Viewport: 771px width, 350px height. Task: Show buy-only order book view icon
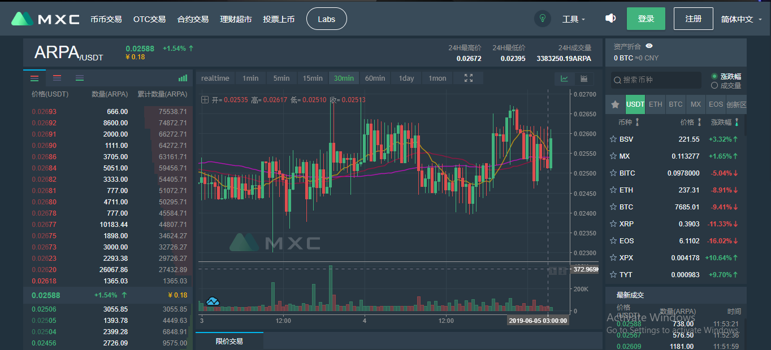click(x=80, y=78)
